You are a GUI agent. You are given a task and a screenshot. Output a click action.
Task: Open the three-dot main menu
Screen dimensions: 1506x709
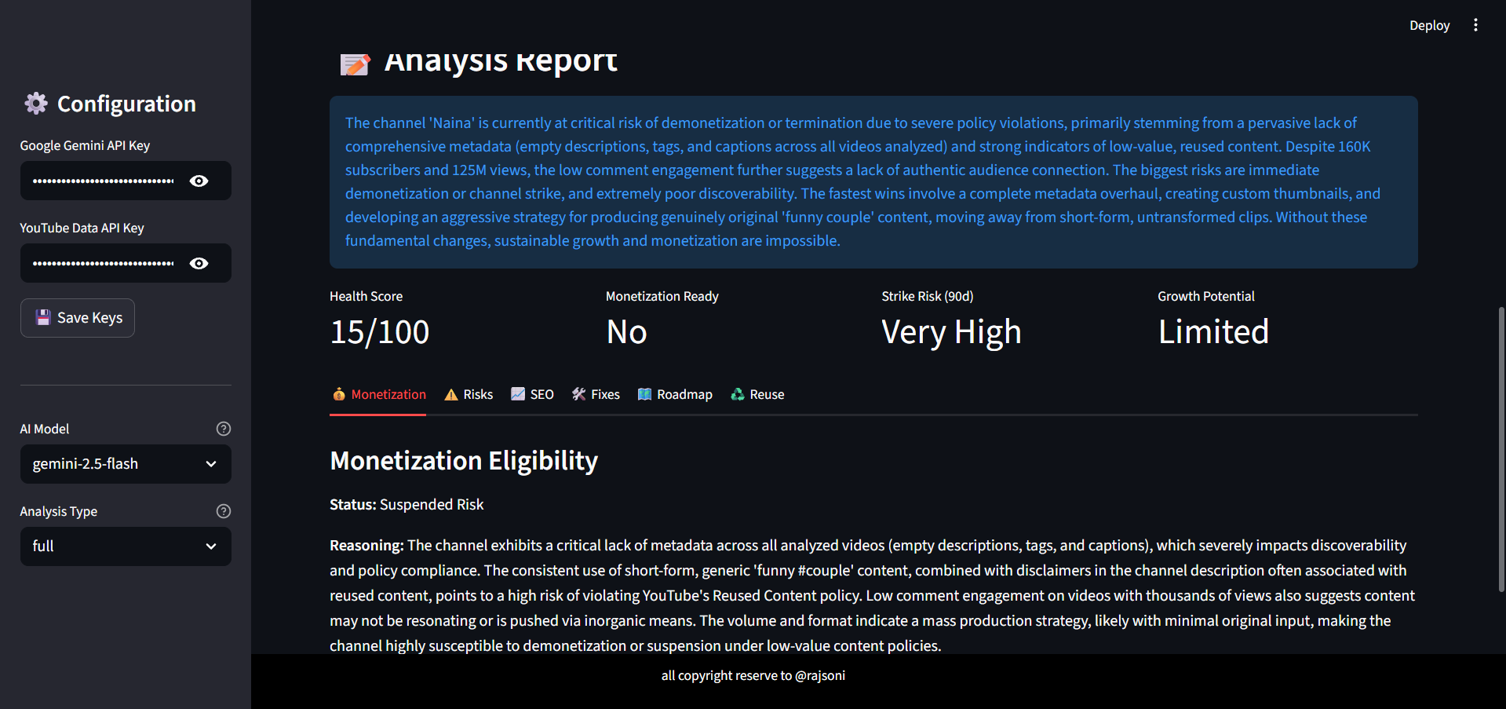[1475, 25]
